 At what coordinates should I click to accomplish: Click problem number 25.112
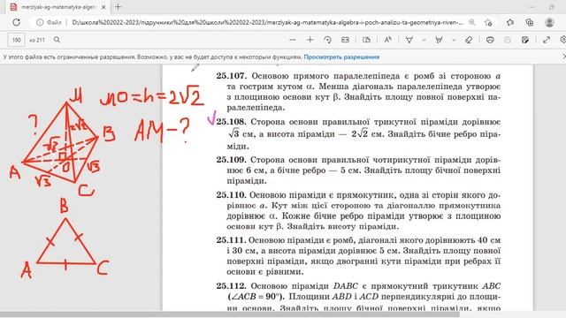[231, 286]
